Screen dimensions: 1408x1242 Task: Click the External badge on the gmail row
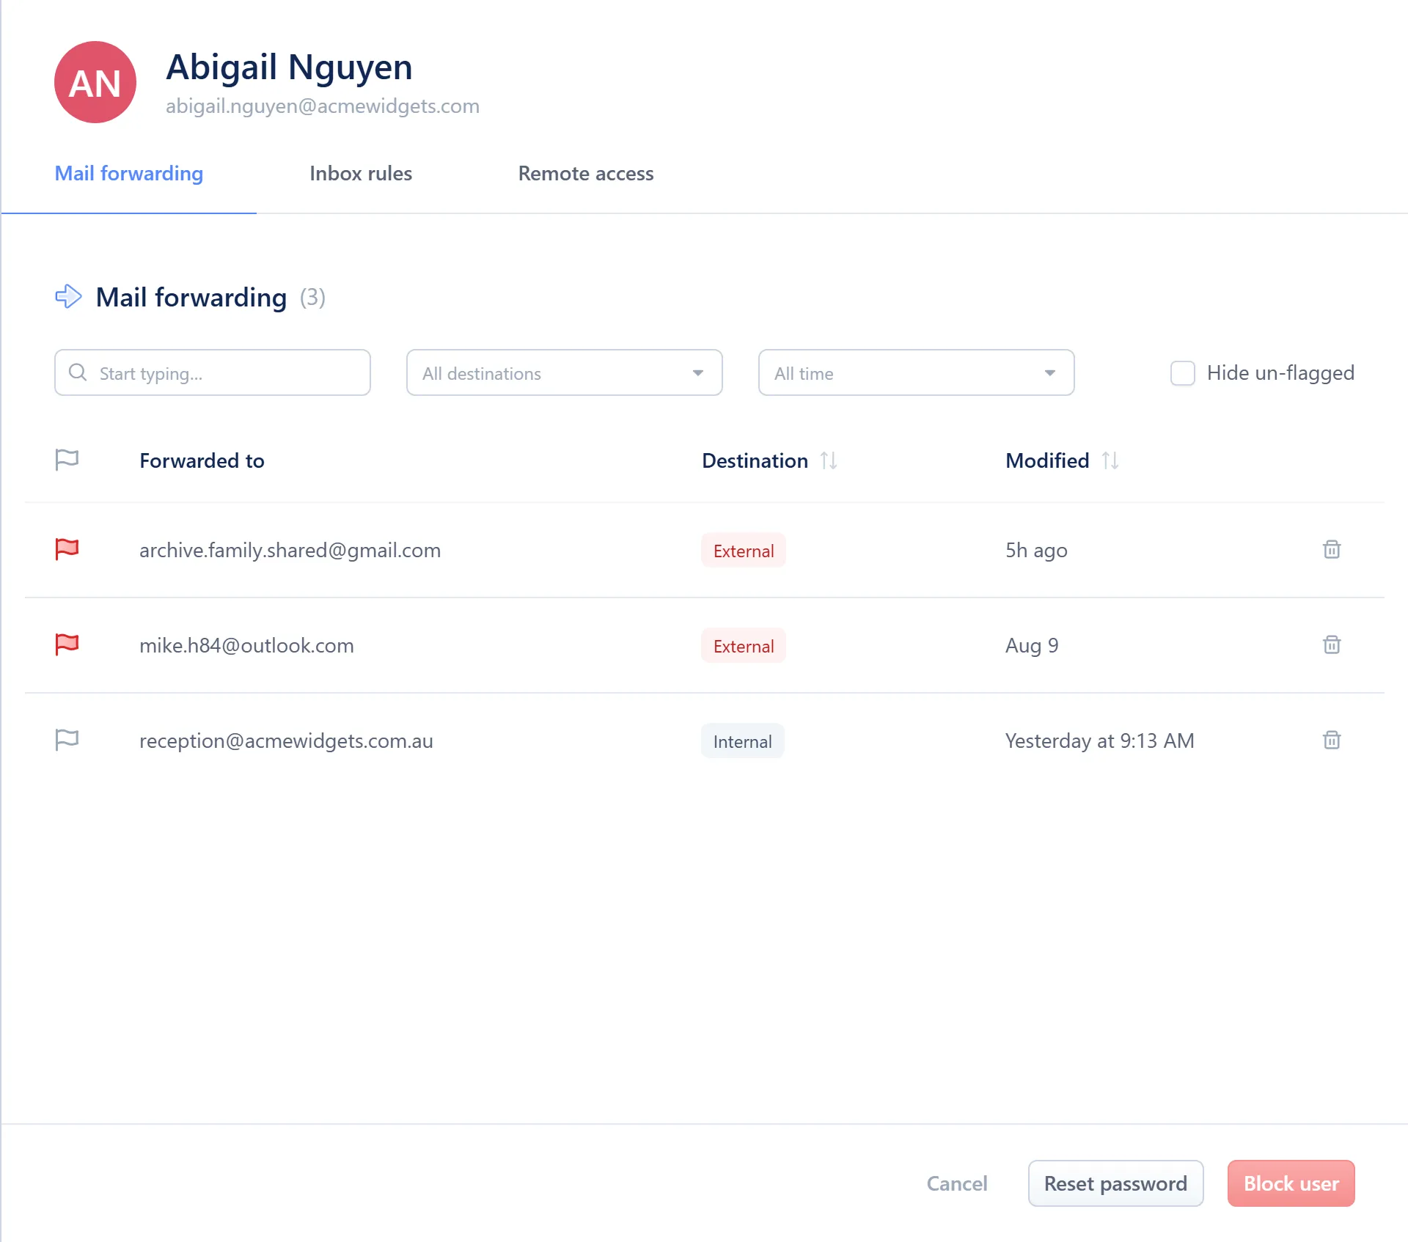point(744,550)
